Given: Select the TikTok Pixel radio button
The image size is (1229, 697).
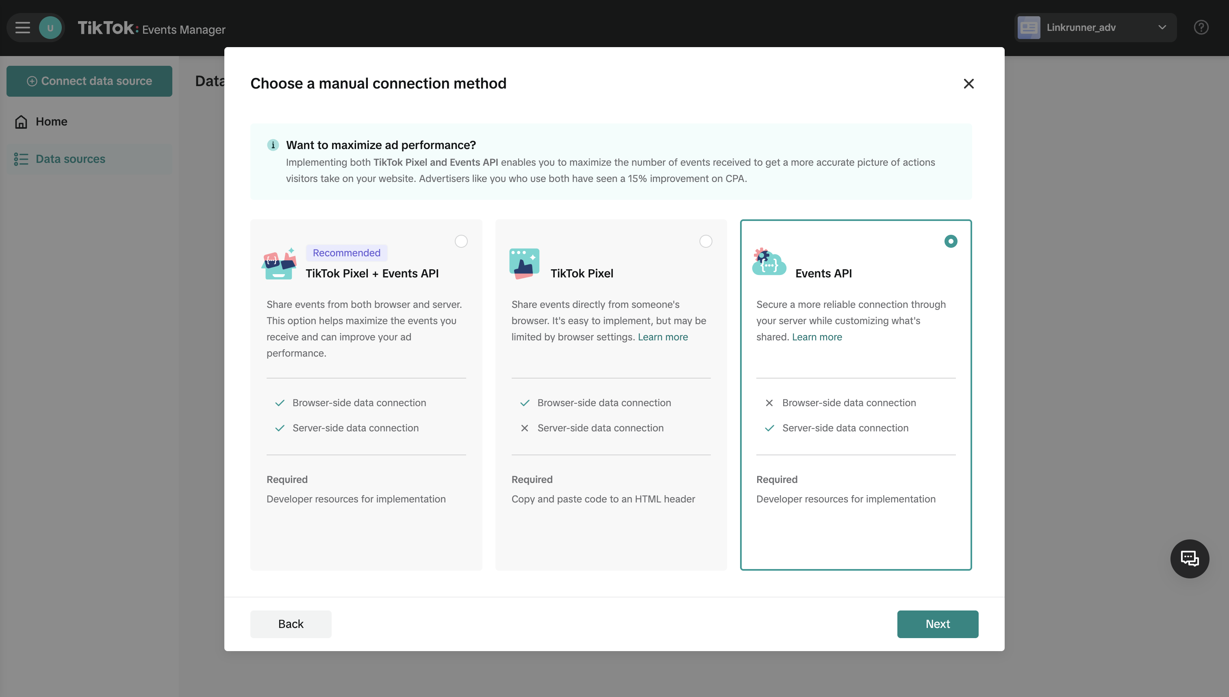Looking at the screenshot, I should pyautogui.click(x=706, y=241).
